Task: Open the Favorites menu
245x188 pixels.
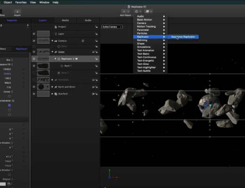Action: tap(21, 2)
